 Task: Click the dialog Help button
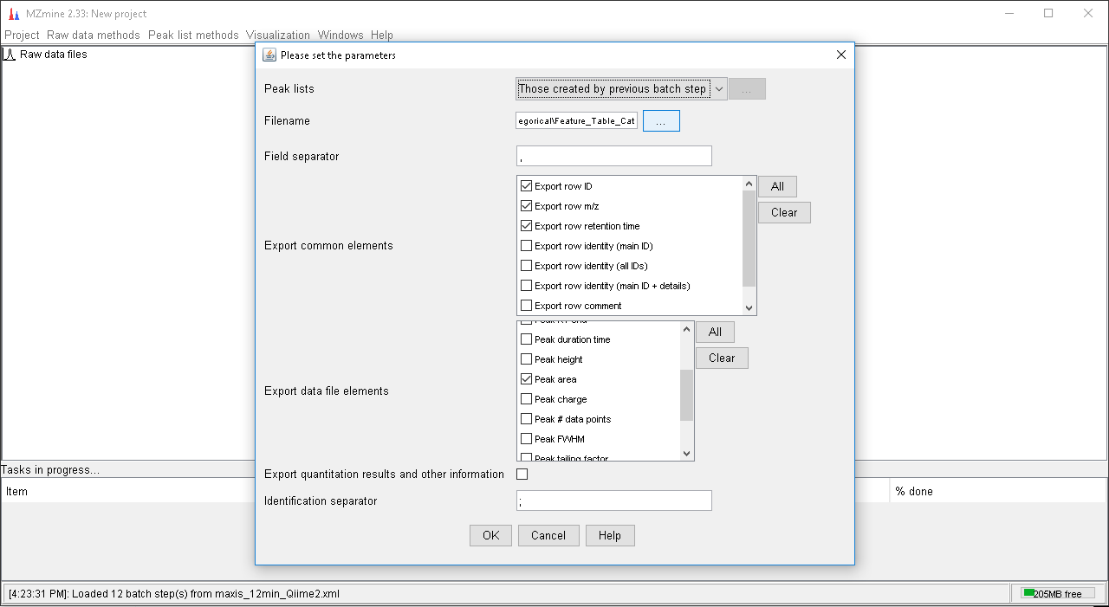point(610,535)
